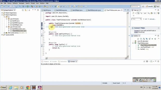The width and height of the screenshot is (161, 90).
Task: Click the Find field in Task List
Action: (x=137, y=19)
